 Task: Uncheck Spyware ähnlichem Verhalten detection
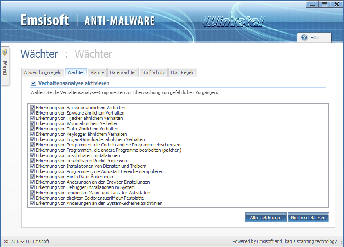[x=32, y=113]
